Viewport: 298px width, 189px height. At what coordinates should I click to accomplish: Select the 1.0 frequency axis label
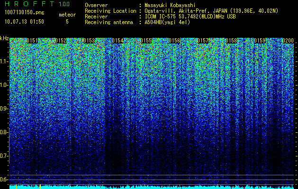[4, 85]
